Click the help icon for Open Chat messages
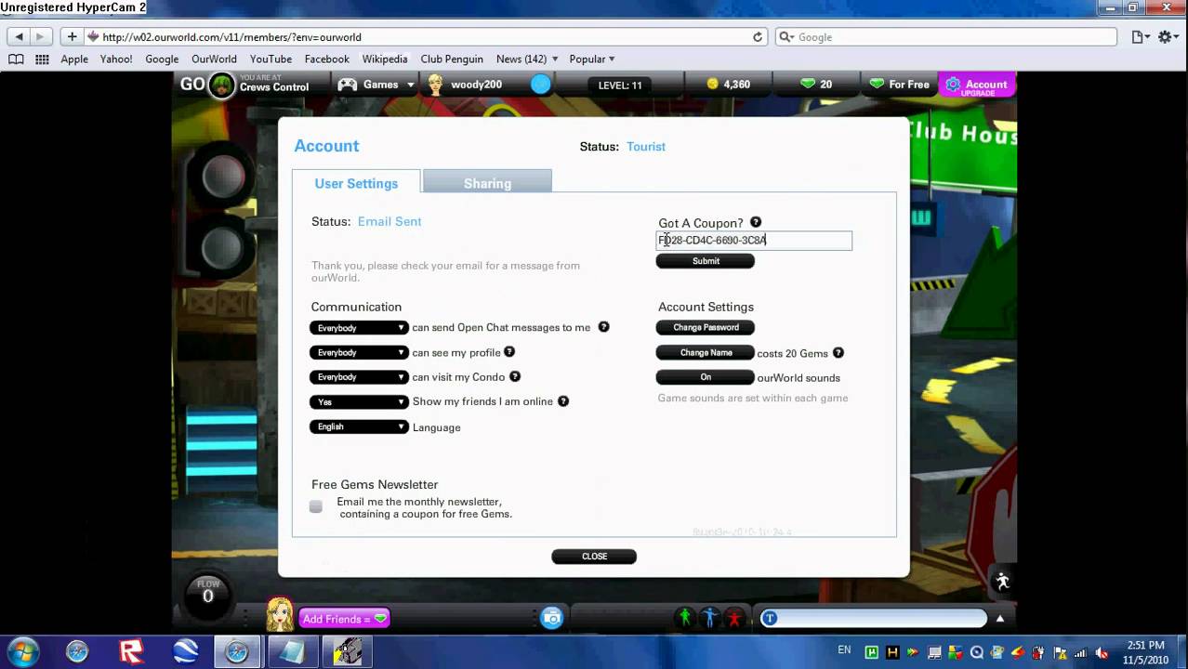The image size is (1188, 669). tap(603, 327)
